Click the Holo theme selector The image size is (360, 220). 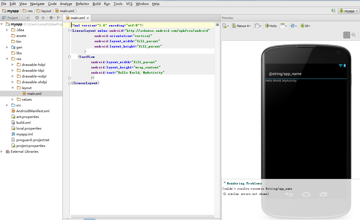point(271,26)
